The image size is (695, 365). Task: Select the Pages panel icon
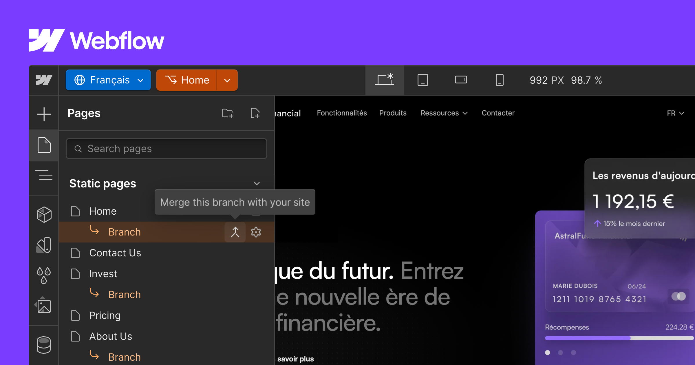44,145
